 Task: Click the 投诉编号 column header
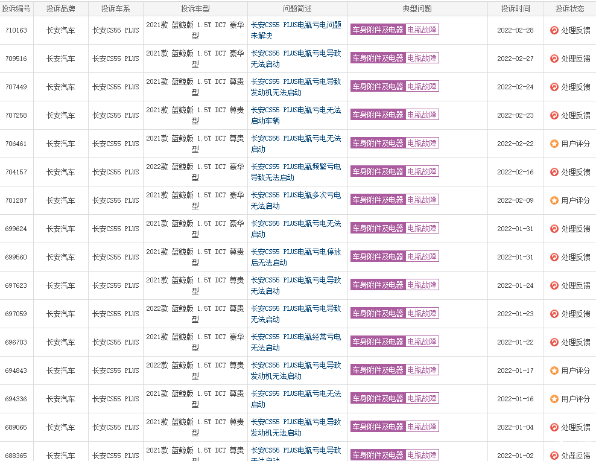tap(16, 8)
